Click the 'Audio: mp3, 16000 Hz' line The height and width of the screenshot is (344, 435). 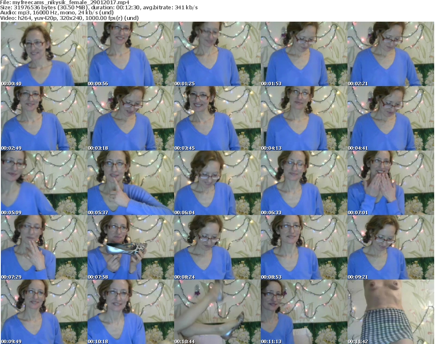pyautogui.click(x=57, y=13)
